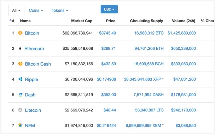Sort table by Market Cap column
This screenshot has height=134, width=215.
click(82, 21)
